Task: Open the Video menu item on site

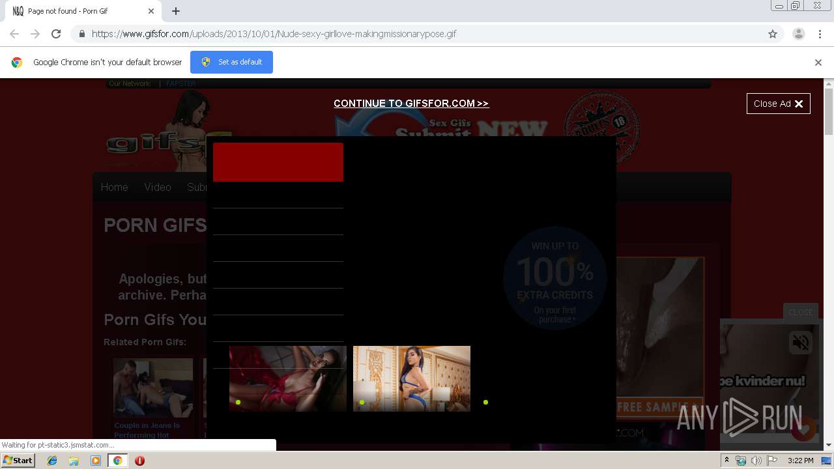Action: tap(158, 187)
